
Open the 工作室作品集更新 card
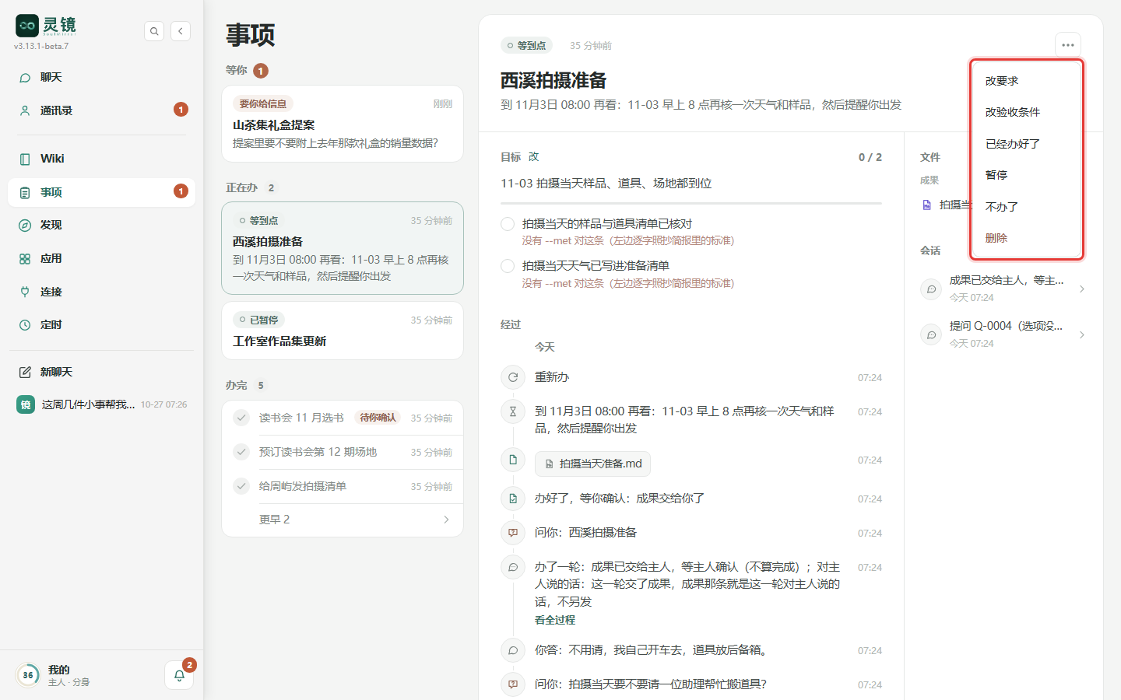pyautogui.click(x=343, y=331)
